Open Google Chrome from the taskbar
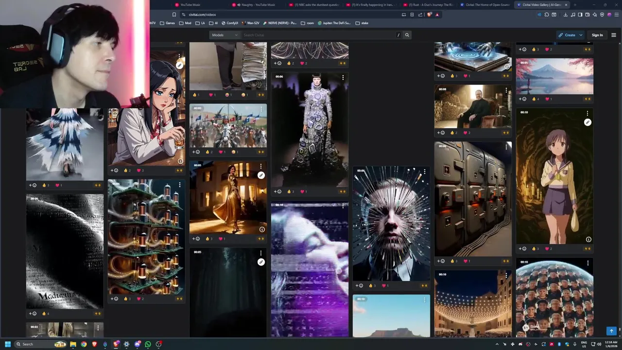This screenshot has width=622, height=350. point(84,344)
